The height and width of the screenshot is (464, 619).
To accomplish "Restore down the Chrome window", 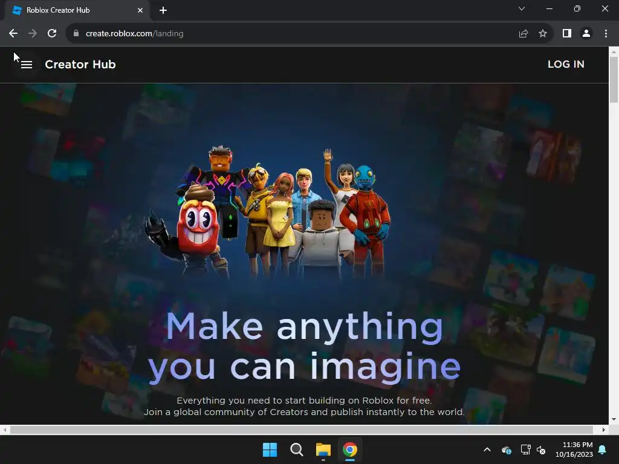I will [577, 8].
